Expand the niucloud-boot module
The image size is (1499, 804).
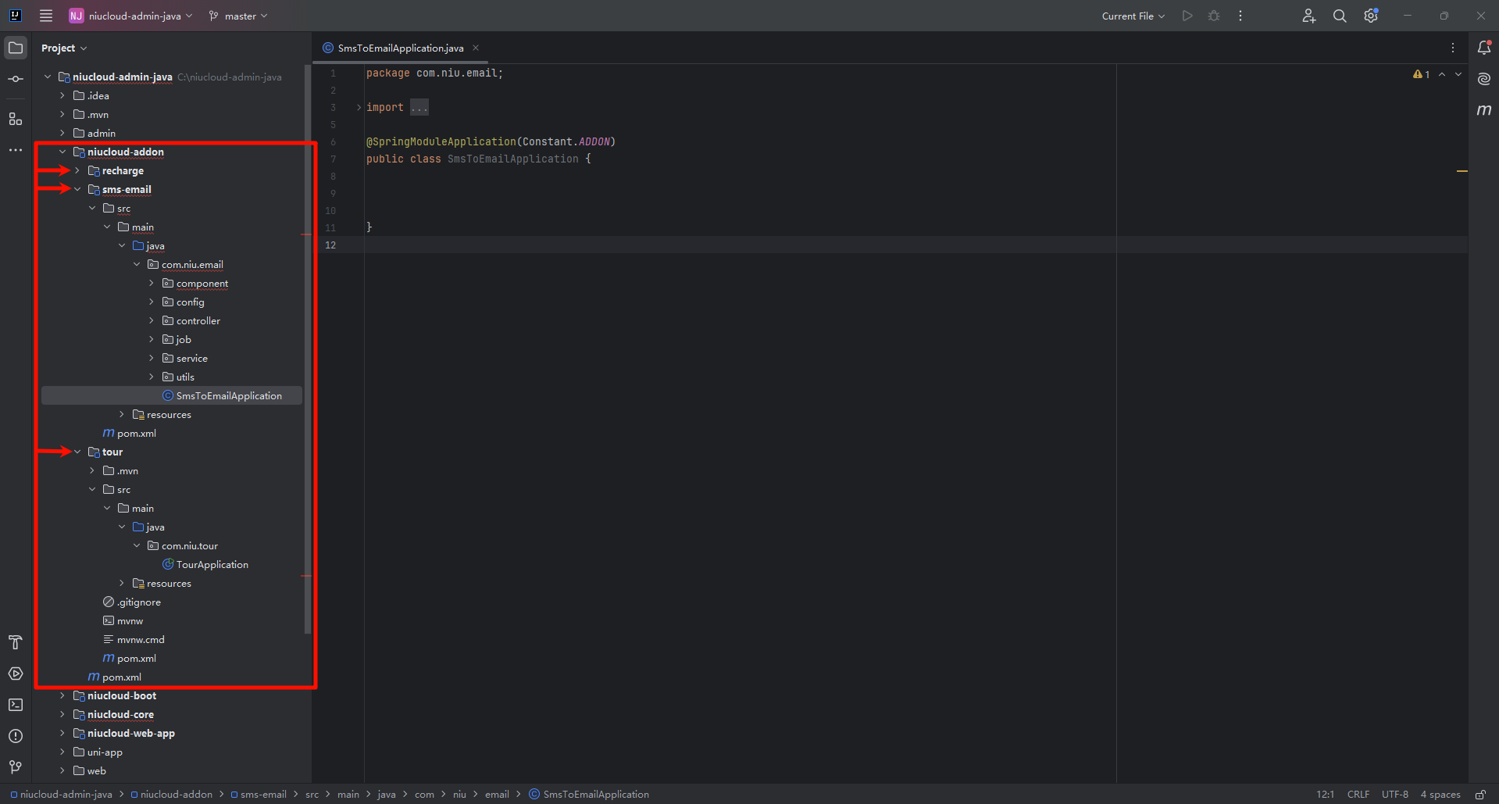pyautogui.click(x=62, y=695)
